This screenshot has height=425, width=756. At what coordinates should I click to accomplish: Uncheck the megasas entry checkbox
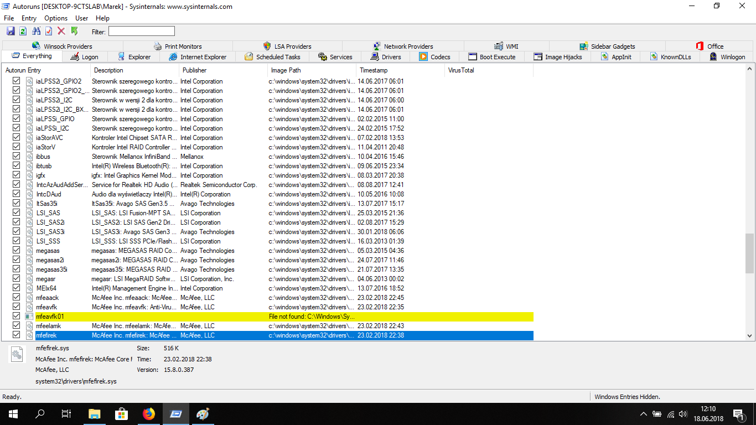pyautogui.click(x=16, y=250)
